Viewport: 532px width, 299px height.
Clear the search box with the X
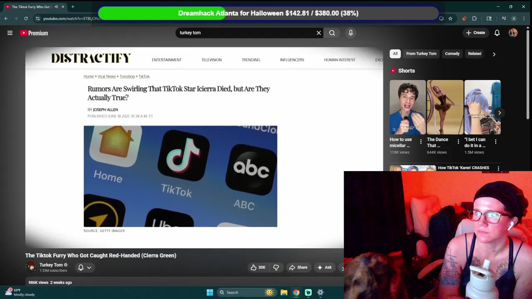(319, 33)
